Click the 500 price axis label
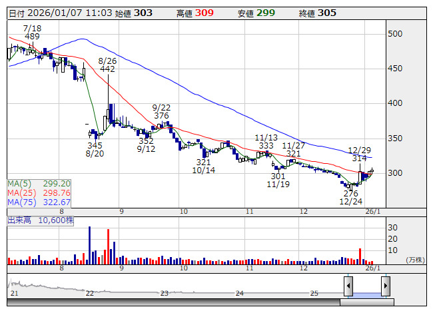 (x=395, y=34)
